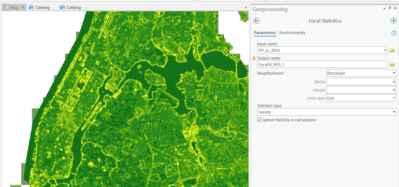This screenshot has width=399, height=187.
Task: Click the Neighborhood Width input field
Action: [361, 82]
